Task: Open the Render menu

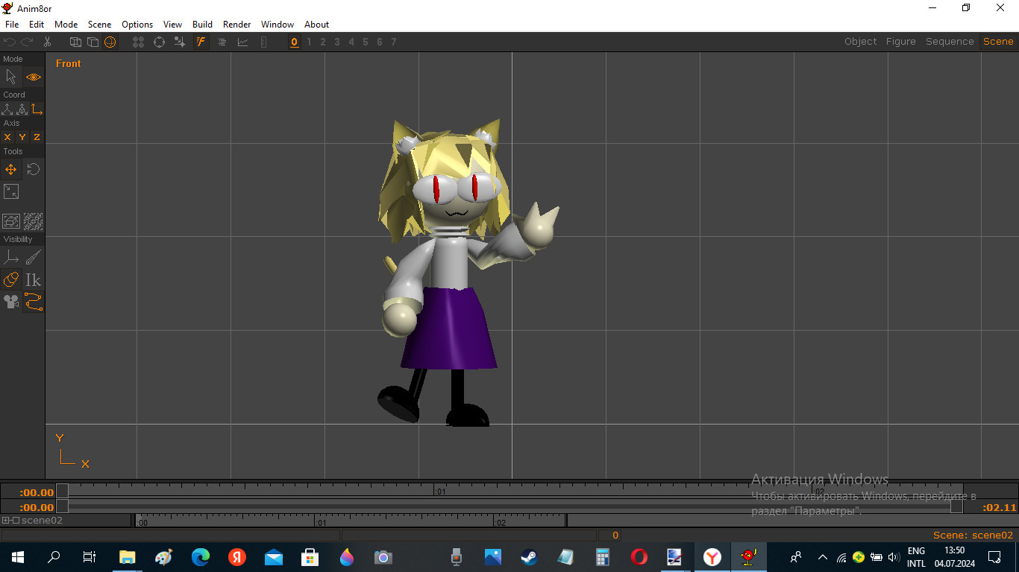Action: (236, 24)
